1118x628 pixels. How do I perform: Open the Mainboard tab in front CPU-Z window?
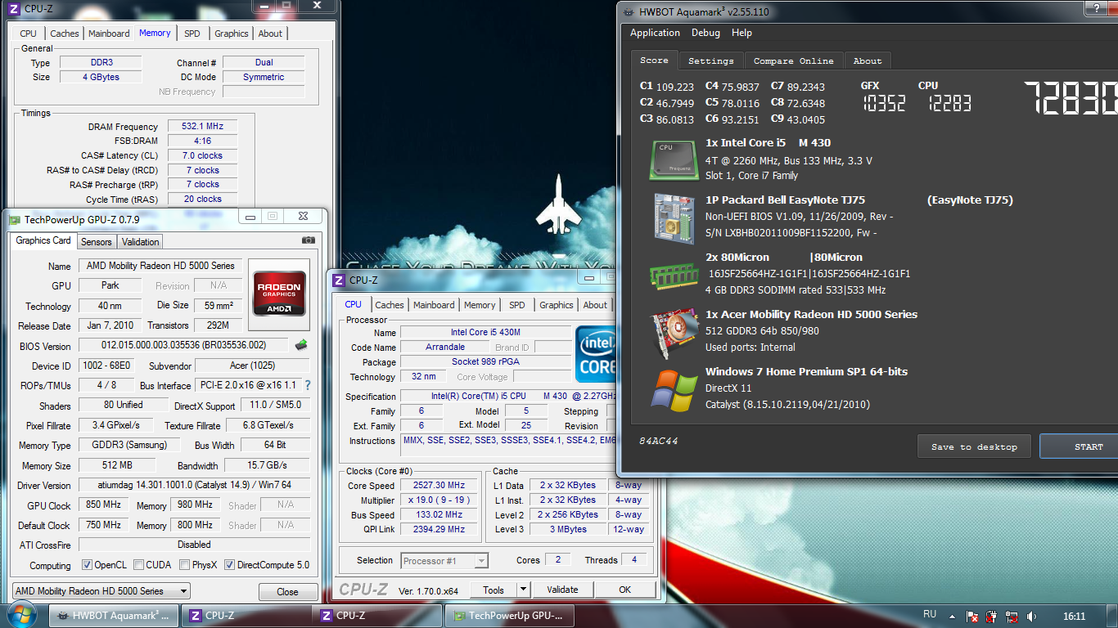(434, 305)
